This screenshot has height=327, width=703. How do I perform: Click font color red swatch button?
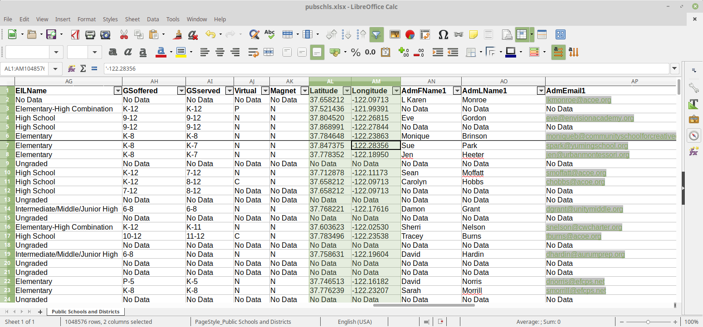161,52
